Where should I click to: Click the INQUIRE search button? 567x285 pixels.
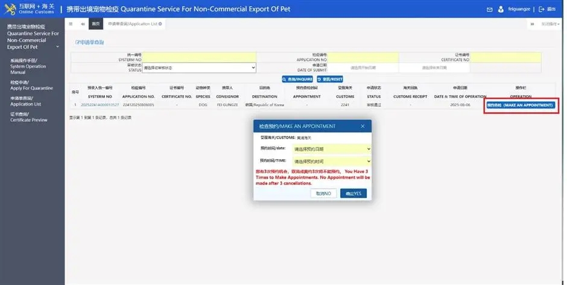[297, 79]
